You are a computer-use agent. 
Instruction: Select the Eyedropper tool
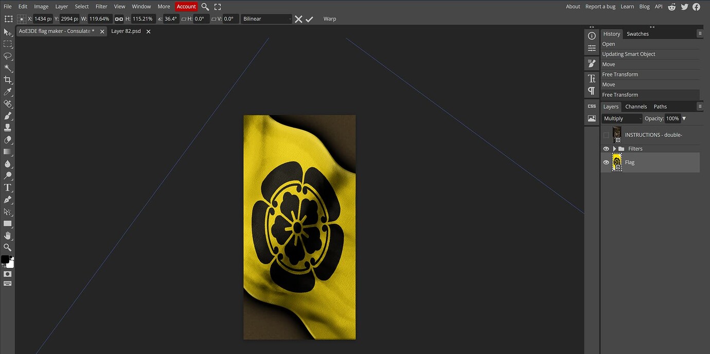pyautogui.click(x=8, y=92)
